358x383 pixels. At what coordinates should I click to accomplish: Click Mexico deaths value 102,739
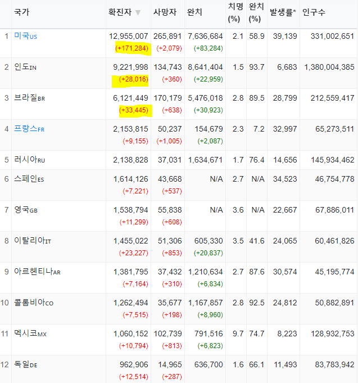(167, 334)
